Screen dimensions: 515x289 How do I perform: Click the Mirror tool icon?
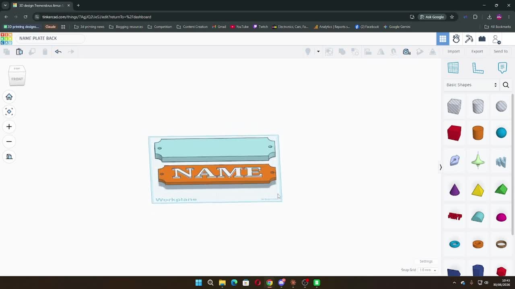click(x=381, y=51)
